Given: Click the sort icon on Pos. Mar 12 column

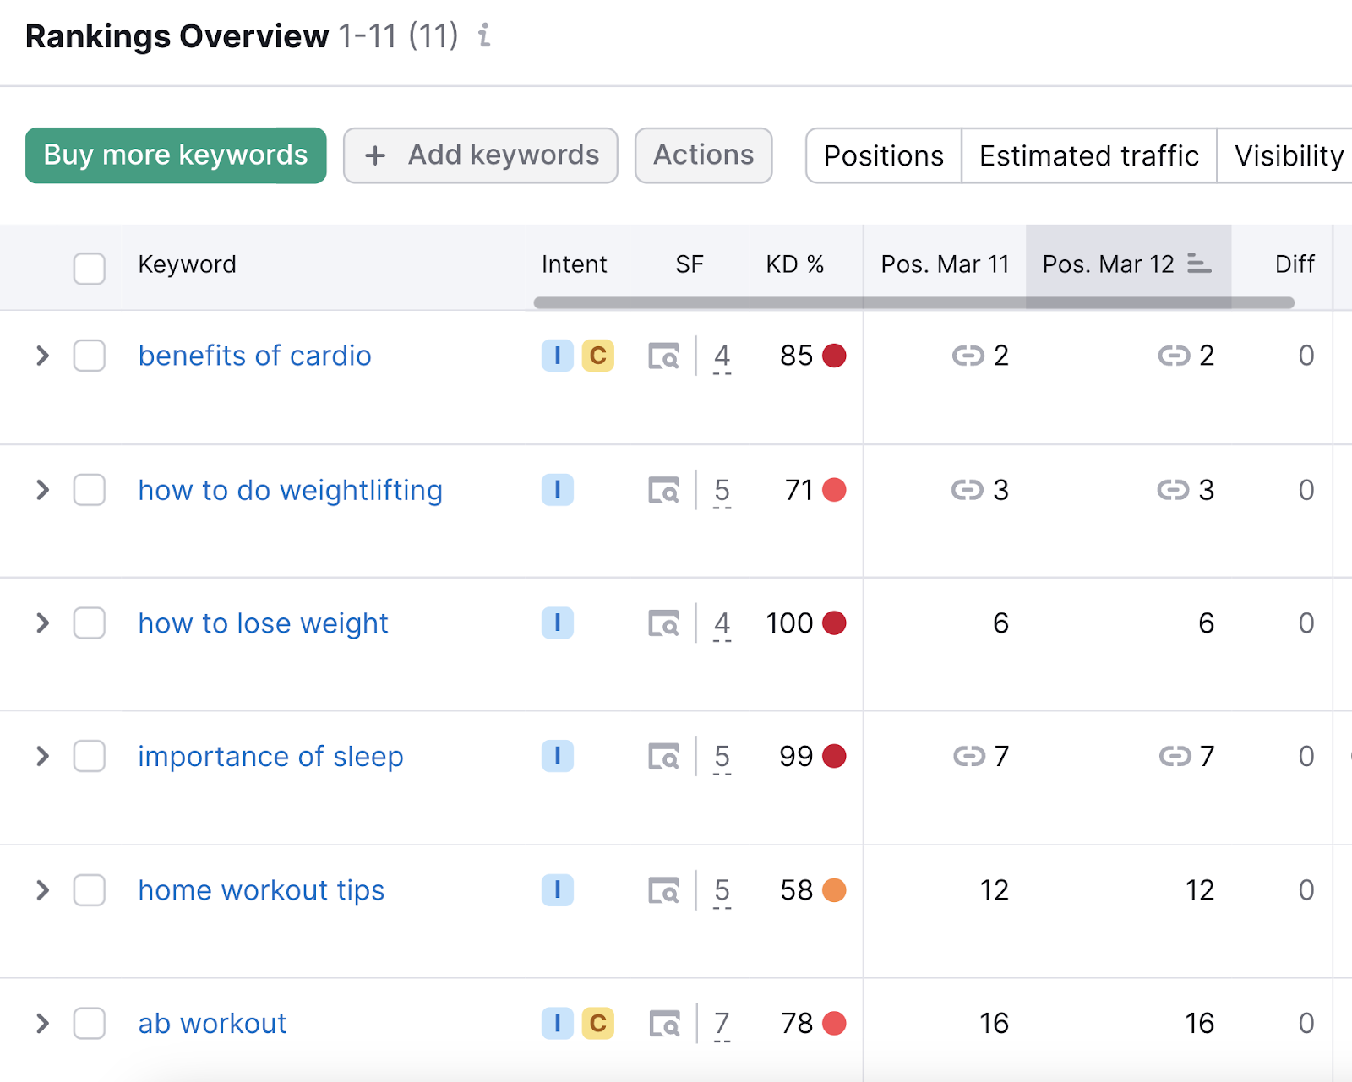Looking at the screenshot, I should click(1197, 264).
